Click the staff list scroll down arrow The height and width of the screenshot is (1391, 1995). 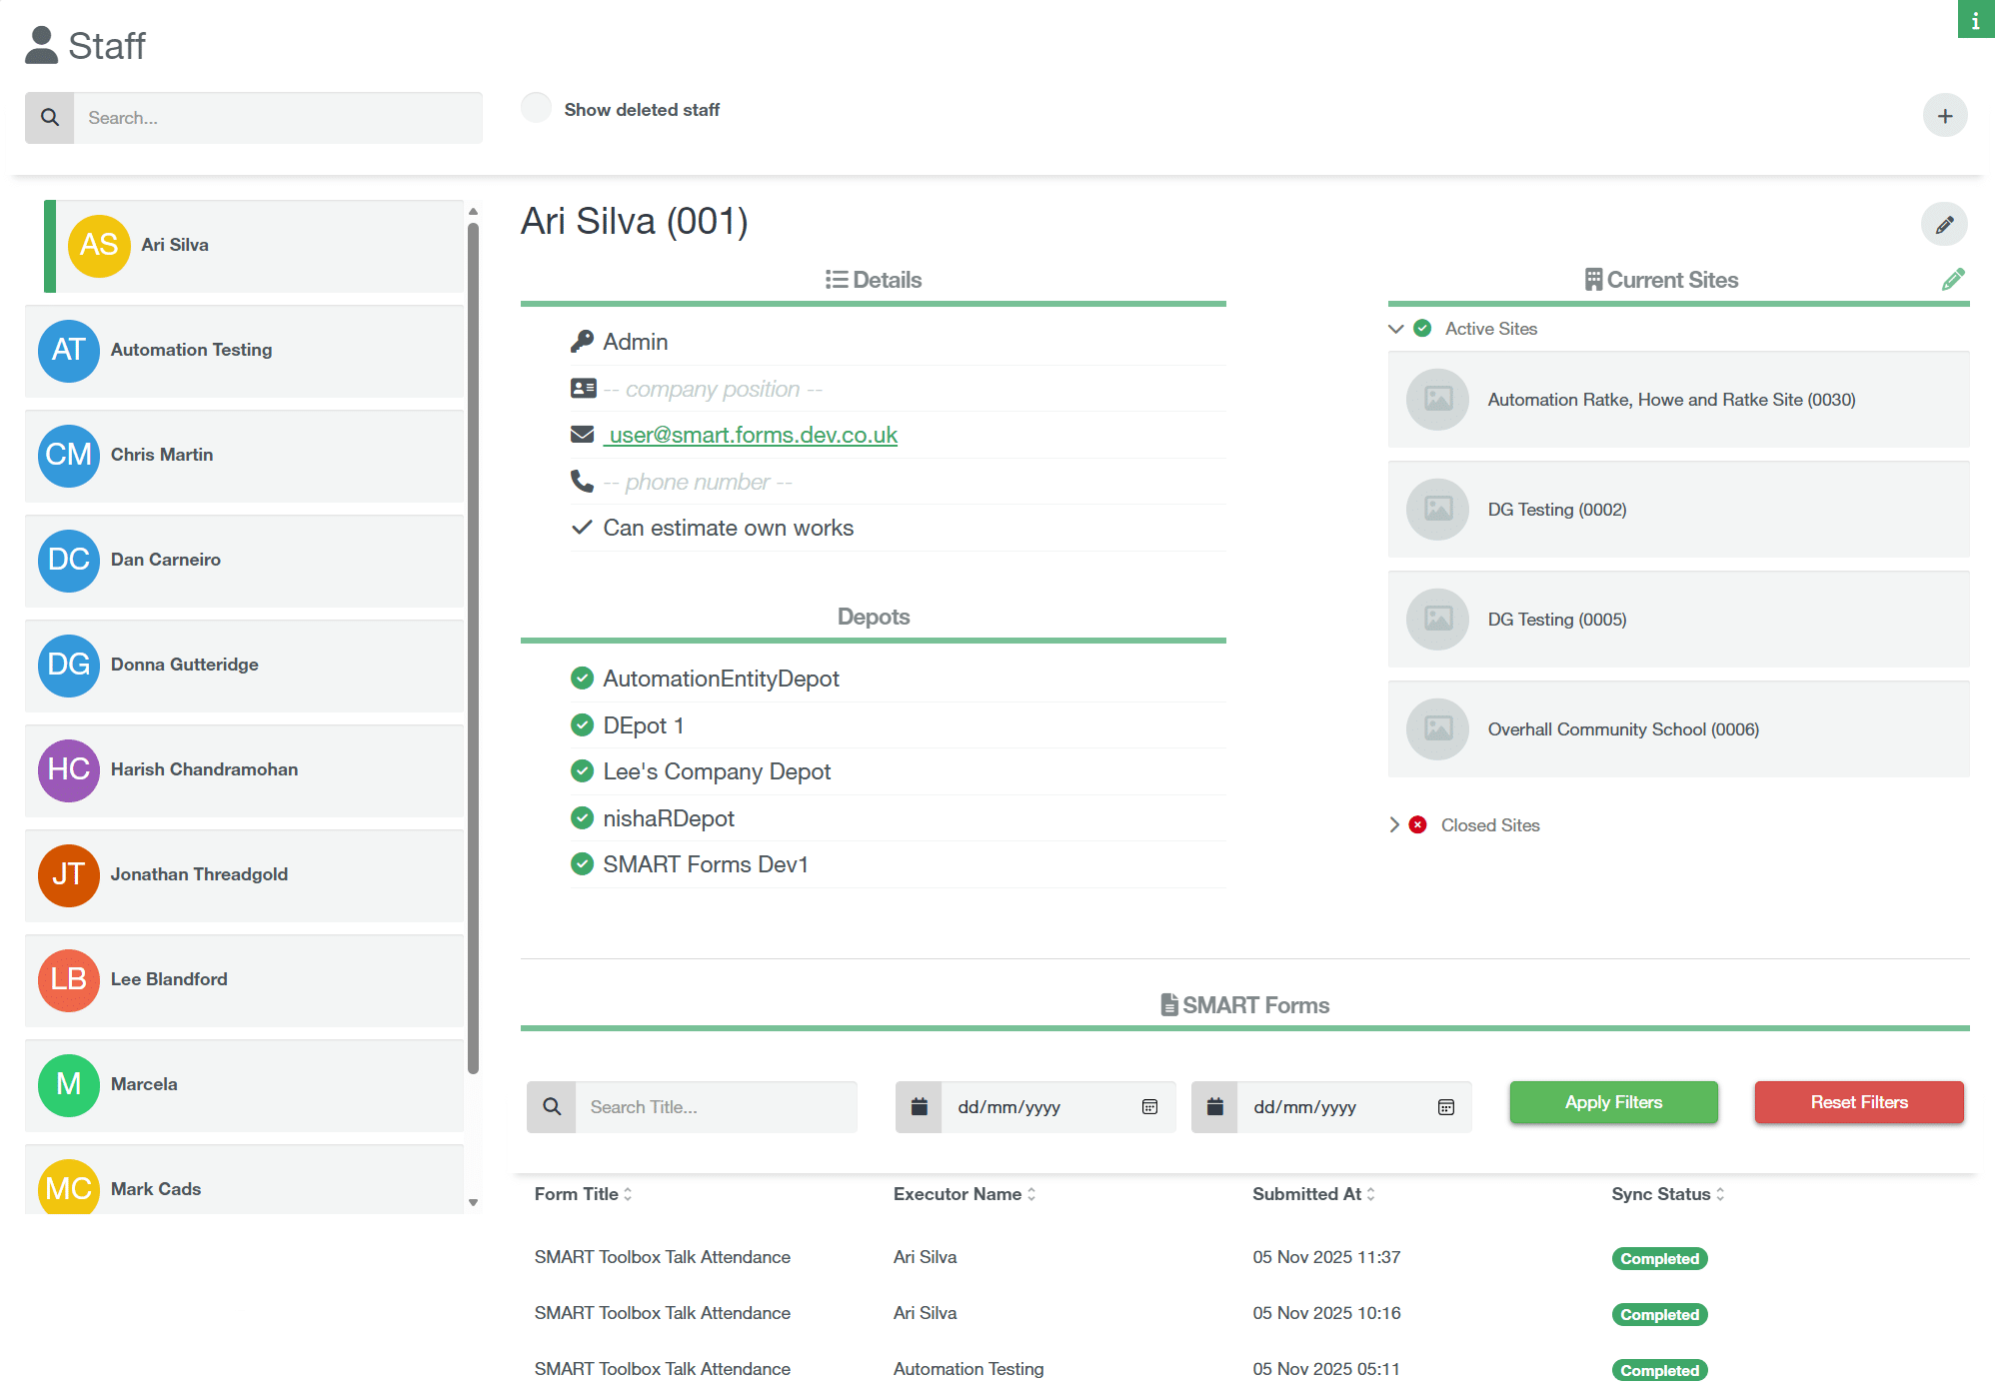(x=473, y=1203)
